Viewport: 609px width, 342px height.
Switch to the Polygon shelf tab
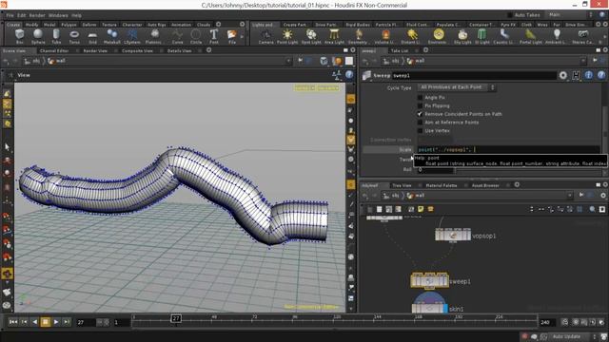click(69, 25)
